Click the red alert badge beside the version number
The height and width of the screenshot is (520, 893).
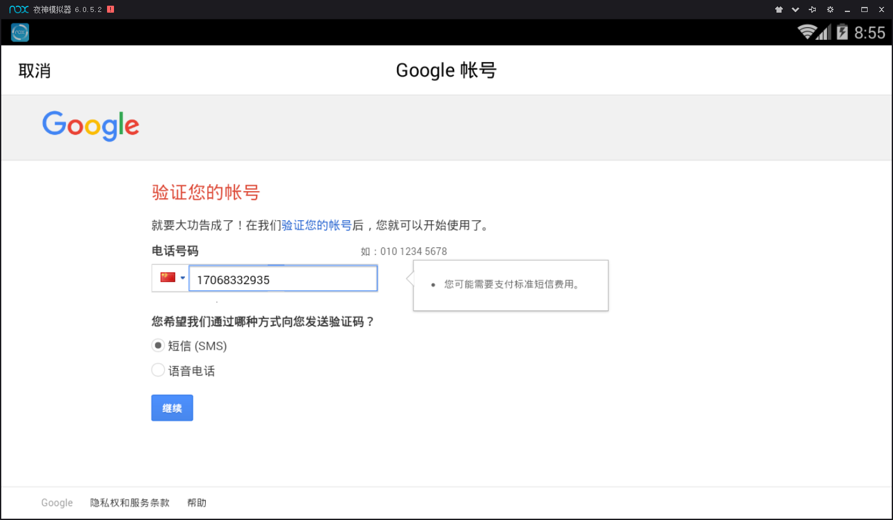(x=111, y=9)
